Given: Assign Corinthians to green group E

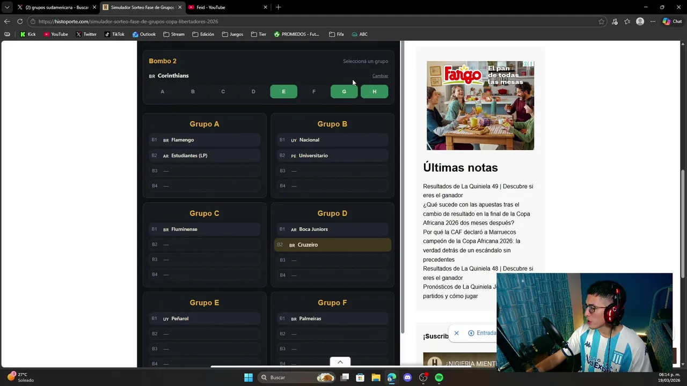Looking at the screenshot, I should click(283, 92).
